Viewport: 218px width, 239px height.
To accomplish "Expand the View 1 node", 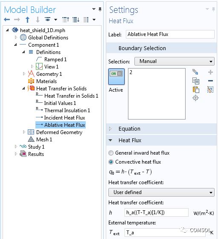I will click(32, 66).
